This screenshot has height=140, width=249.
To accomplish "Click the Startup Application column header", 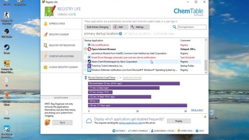I will (x=132, y=40).
